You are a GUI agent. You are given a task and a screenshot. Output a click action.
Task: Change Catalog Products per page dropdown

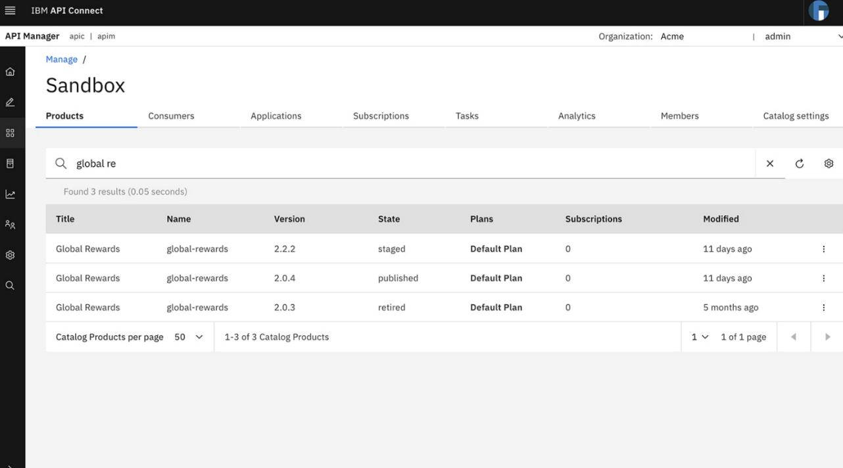tap(189, 337)
